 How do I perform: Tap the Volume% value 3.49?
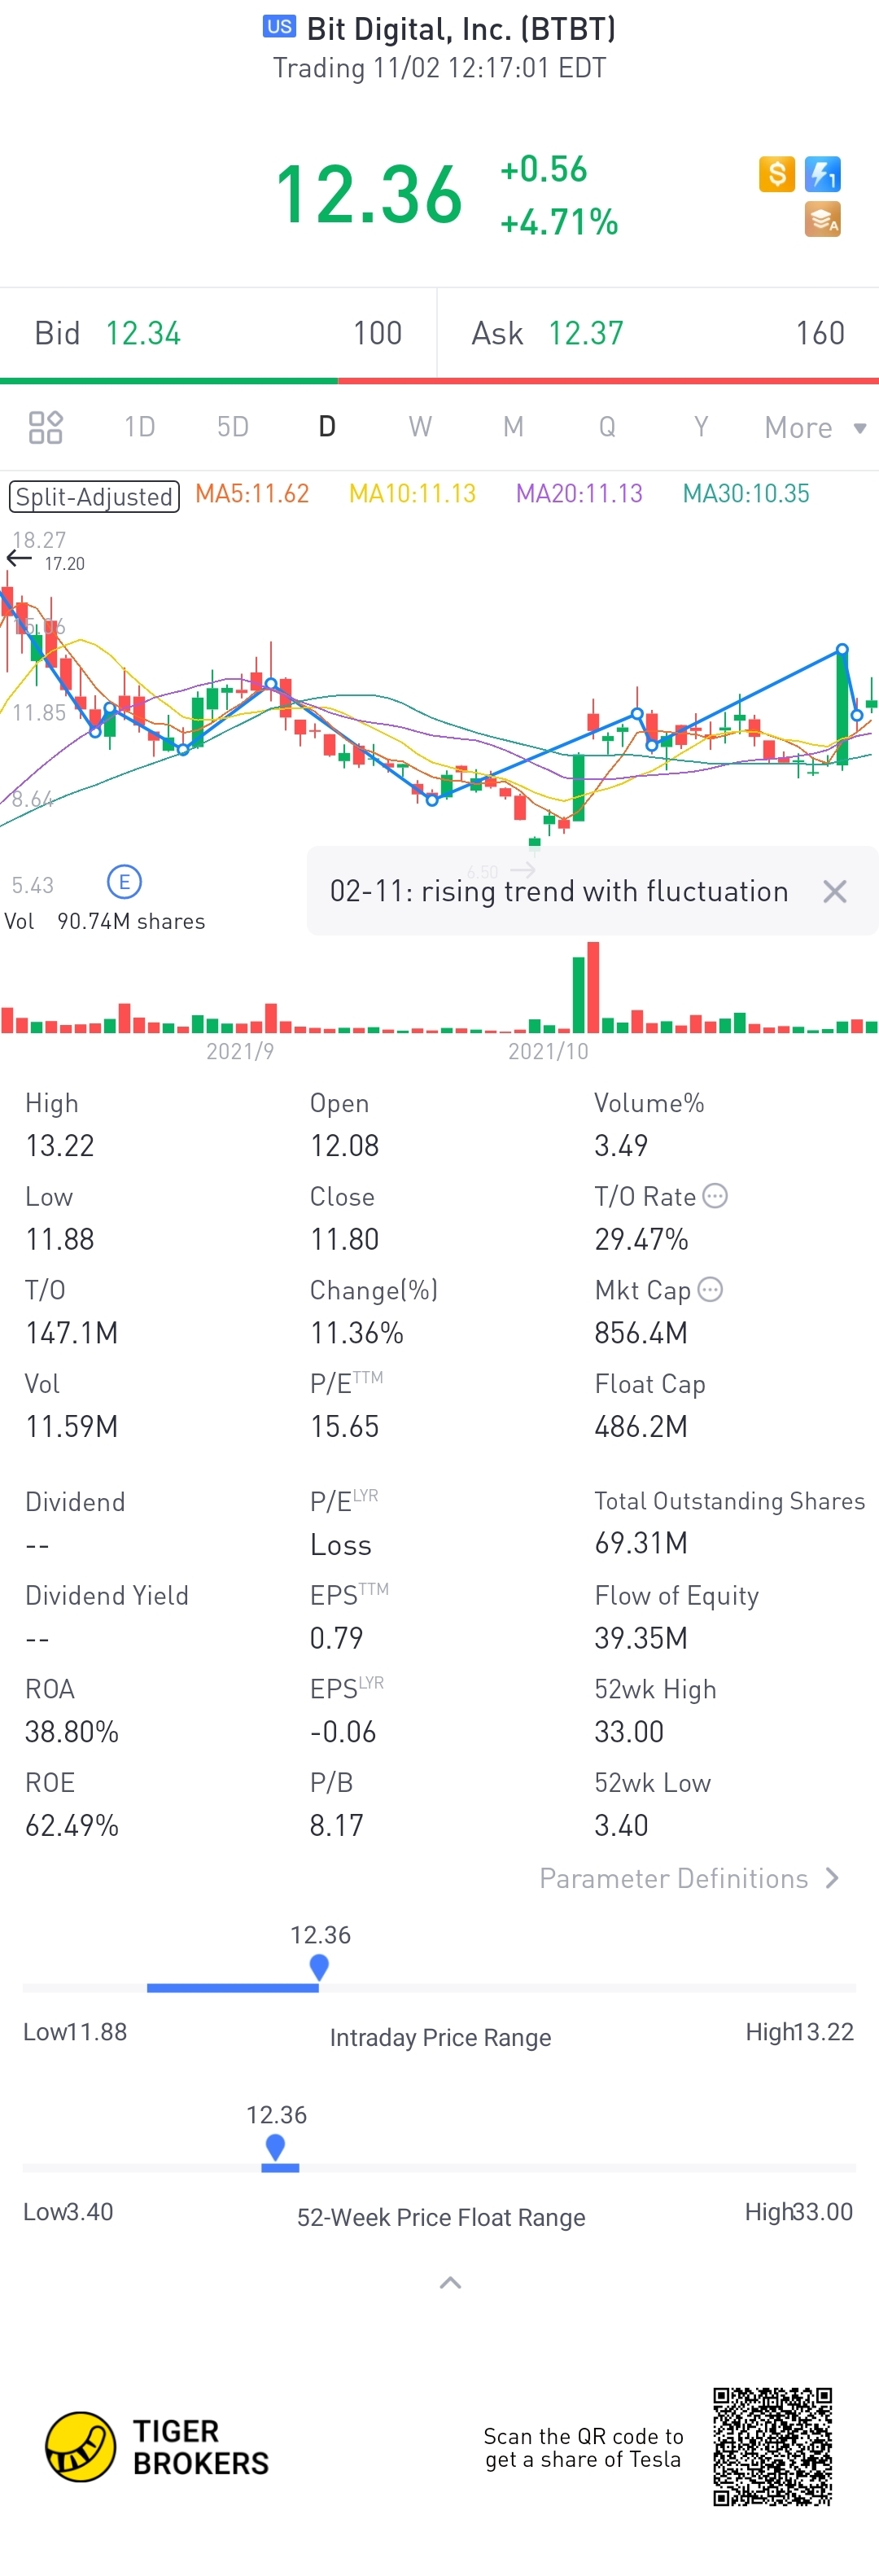tap(621, 1145)
